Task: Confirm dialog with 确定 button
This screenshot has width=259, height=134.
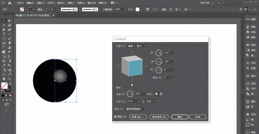Action: tap(180, 117)
